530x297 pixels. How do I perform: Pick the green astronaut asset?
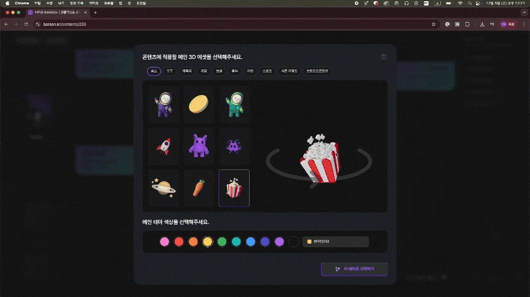pyautogui.click(x=234, y=104)
